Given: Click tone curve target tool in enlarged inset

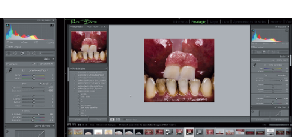Looking at the screenshot, I should click(x=7, y=132).
